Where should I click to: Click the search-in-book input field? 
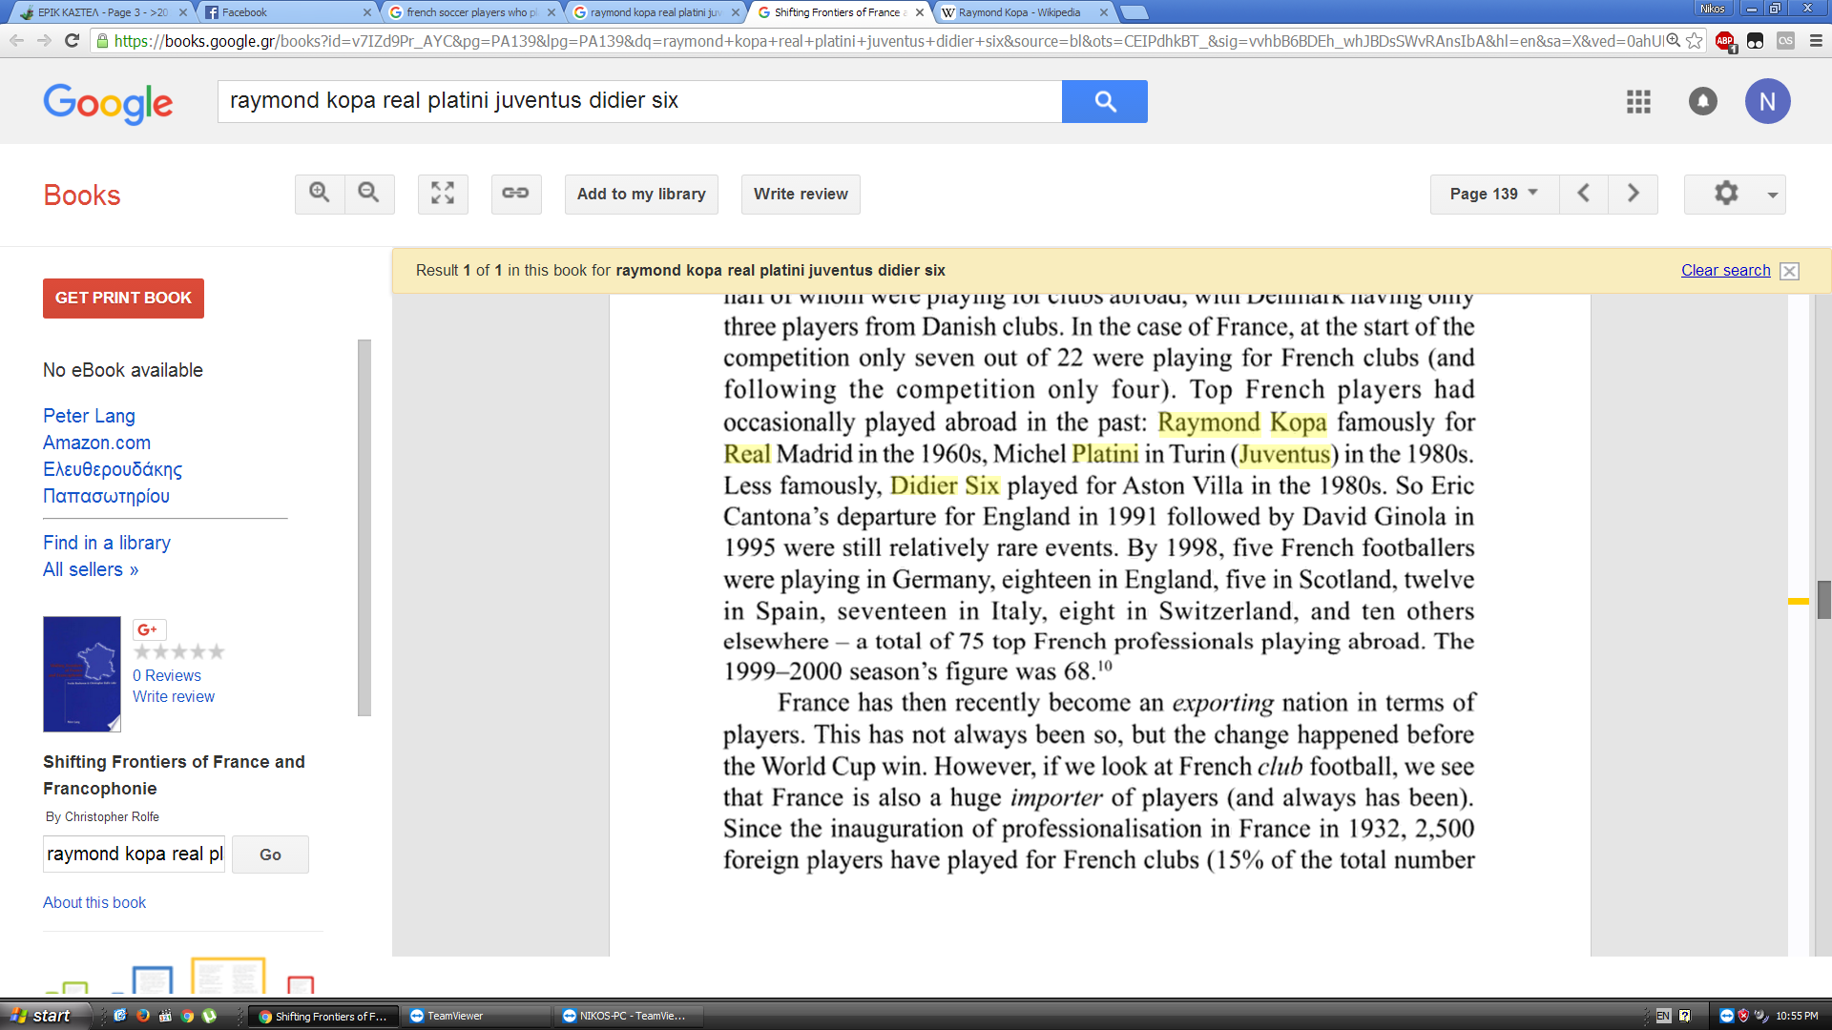[134, 855]
